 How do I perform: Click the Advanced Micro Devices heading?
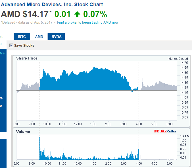[x=52, y=5]
